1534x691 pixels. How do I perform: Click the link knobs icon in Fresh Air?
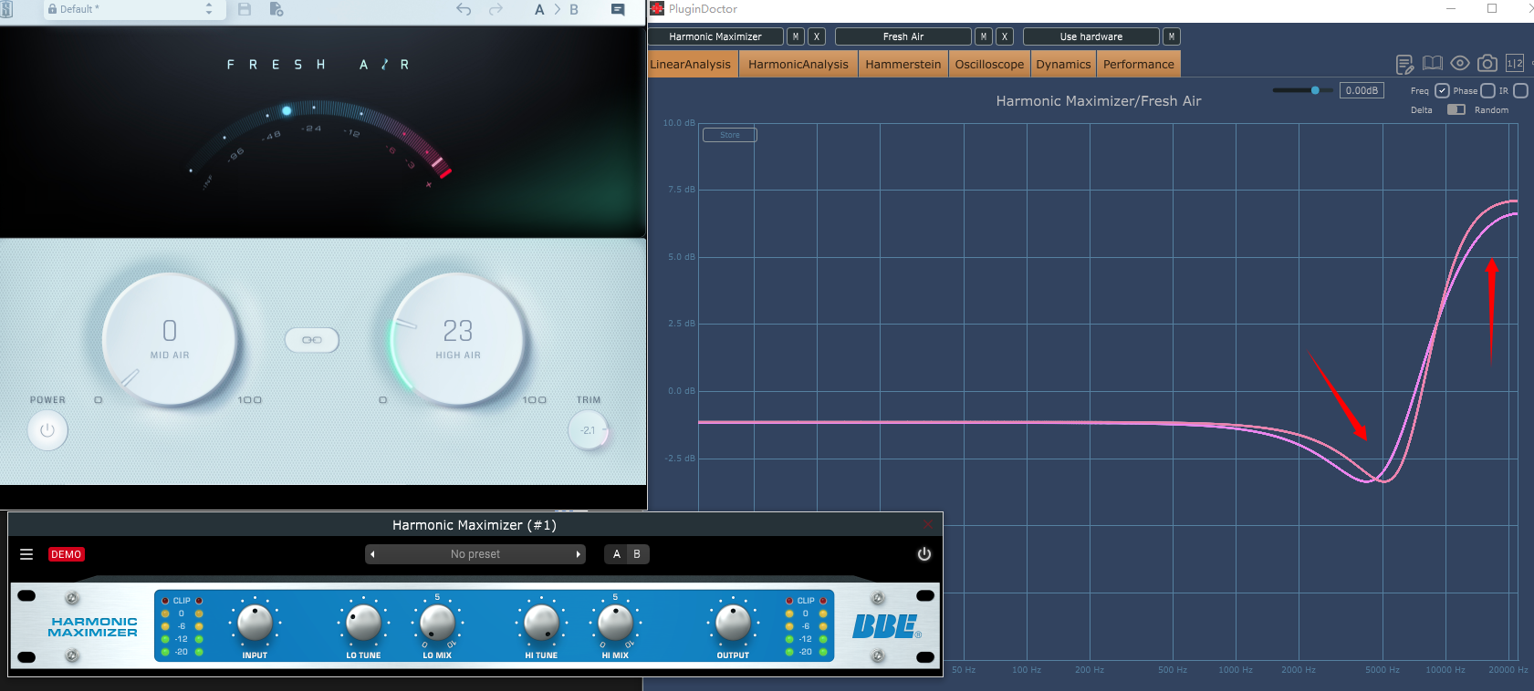pos(312,340)
